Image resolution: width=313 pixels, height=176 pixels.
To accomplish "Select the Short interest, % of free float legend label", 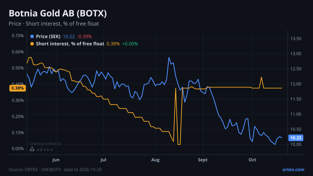I will pos(70,44).
